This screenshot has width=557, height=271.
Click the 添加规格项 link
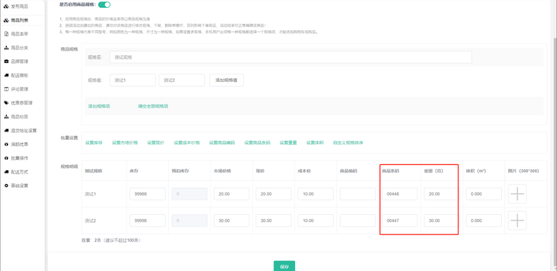[x=99, y=106]
